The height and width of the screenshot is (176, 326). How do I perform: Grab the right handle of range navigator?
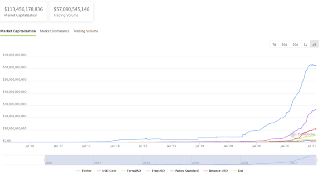pyautogui.click(x=316, y=160)
